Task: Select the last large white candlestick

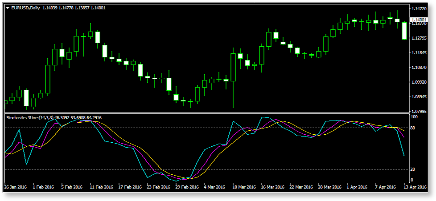Action: click(x=404, y=31)
